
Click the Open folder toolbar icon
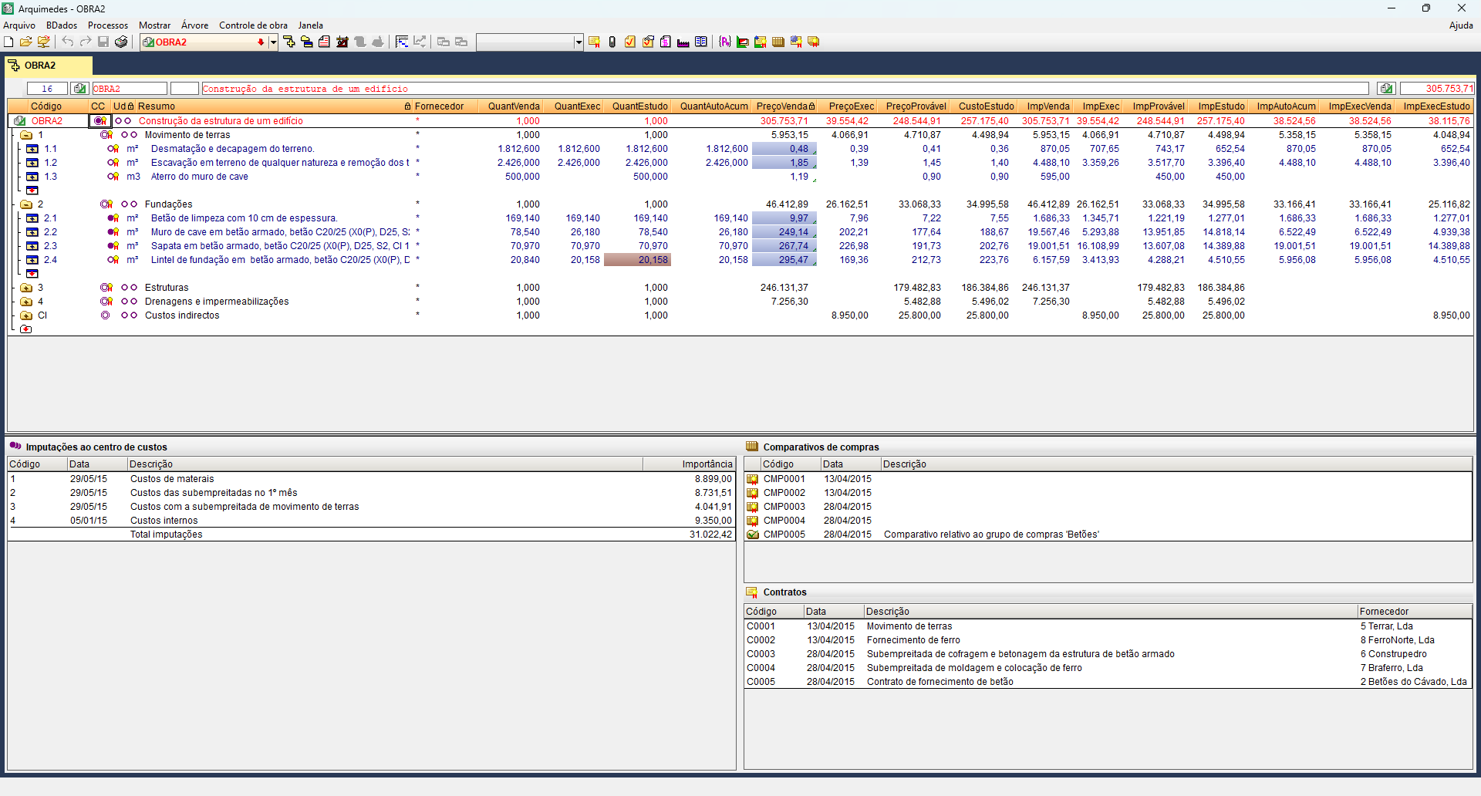[x=26, y=42]
